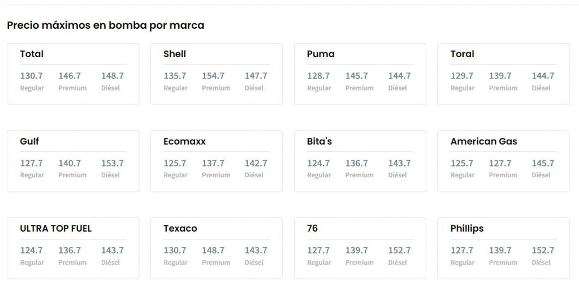Click the Phillips brand name
This screenshot has height=296, width=579.
point(467,229)
